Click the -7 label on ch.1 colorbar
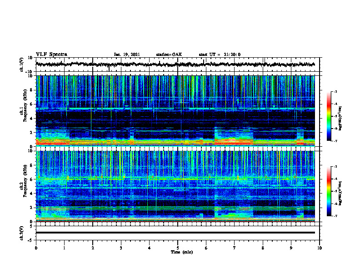Viewport: 360px width, 278px height. pyautogui.click(x=335, y=141)
